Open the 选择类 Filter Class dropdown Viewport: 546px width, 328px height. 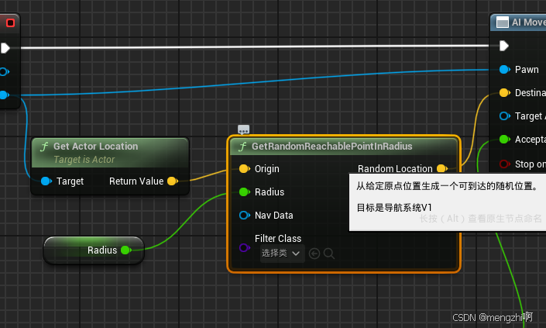pyautogui.click(x=282, y=253)
